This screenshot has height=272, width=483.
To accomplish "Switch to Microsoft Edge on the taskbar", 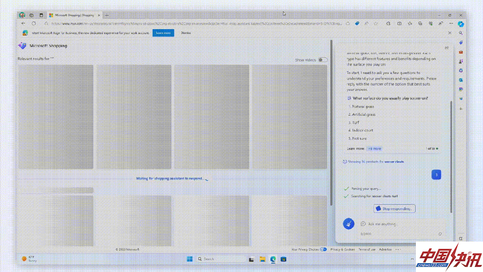I will point(273,259).
